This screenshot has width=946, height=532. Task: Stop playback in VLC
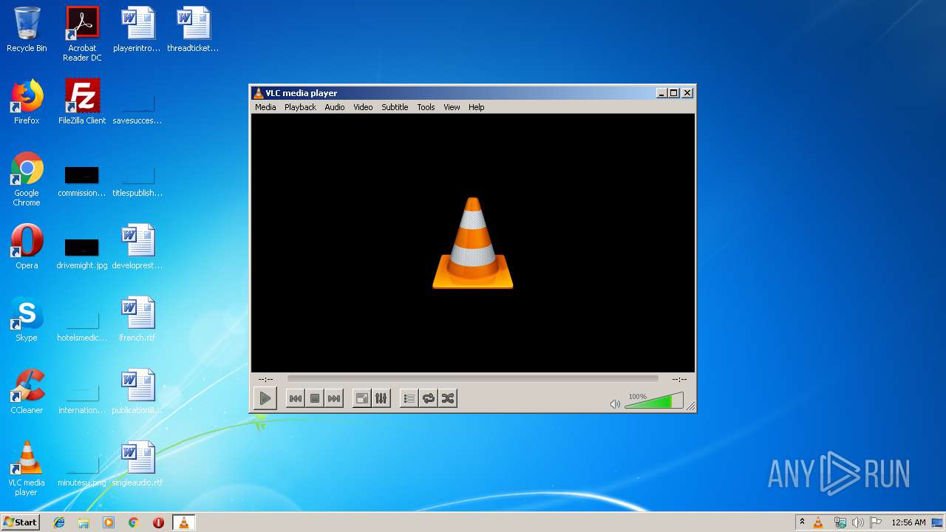315,398
